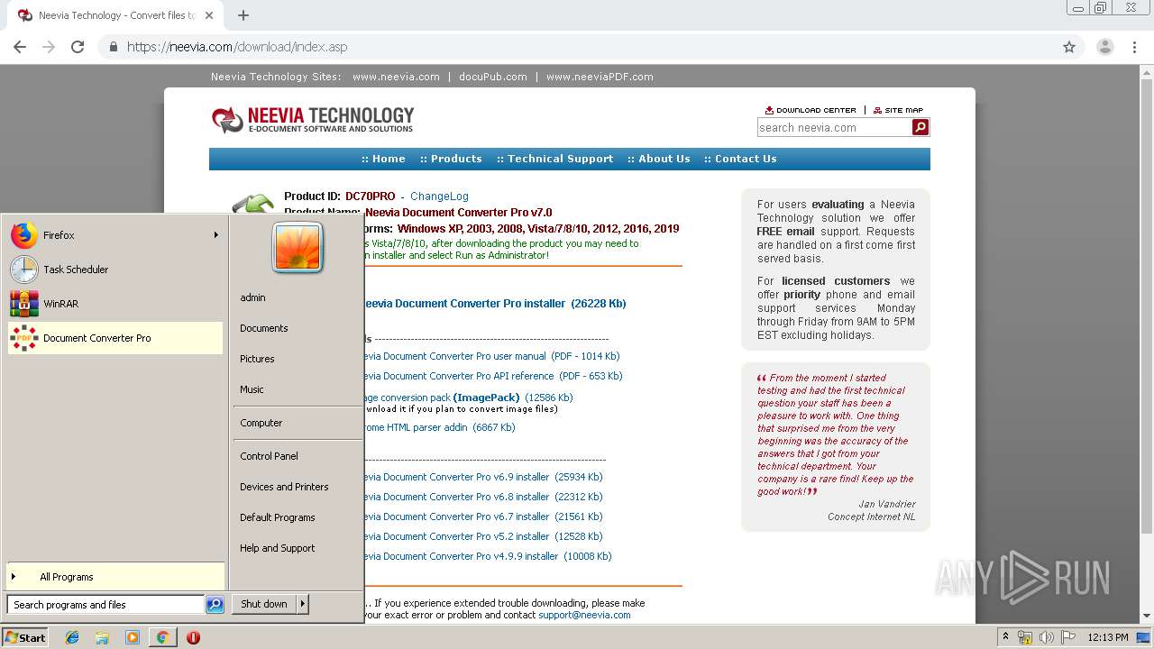
Task: Open Contact Us nav item
Action: tap(740, 159)
